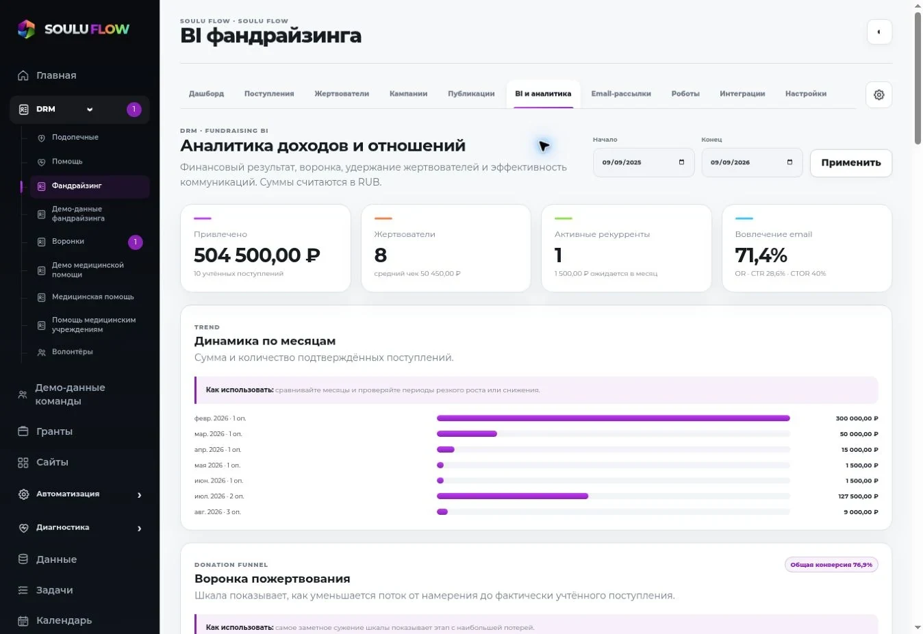Open the Задачи list icon
The width and height of the screenshot is (923, 634).
[23, 590]
